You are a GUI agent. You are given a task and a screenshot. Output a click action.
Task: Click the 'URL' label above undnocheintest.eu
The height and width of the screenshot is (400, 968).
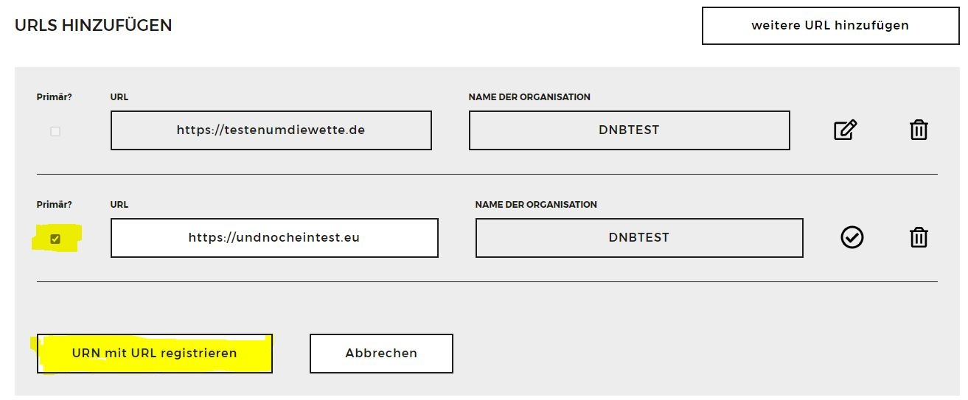point(119,205)
